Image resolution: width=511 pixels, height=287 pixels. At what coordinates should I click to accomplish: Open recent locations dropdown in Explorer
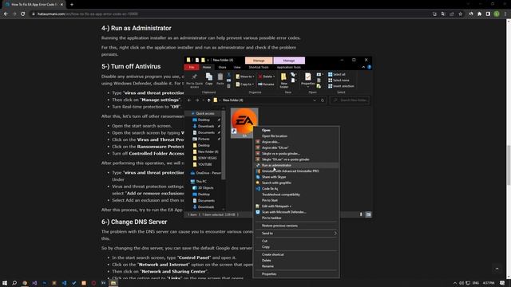point(204,100)
